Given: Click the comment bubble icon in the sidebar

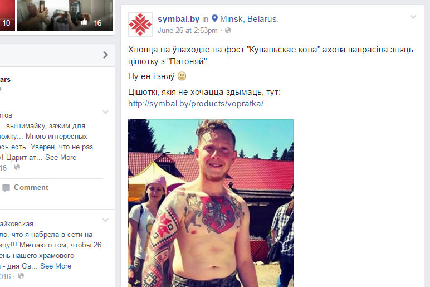Looking at the screenshot, I should [x=6, y=188].
